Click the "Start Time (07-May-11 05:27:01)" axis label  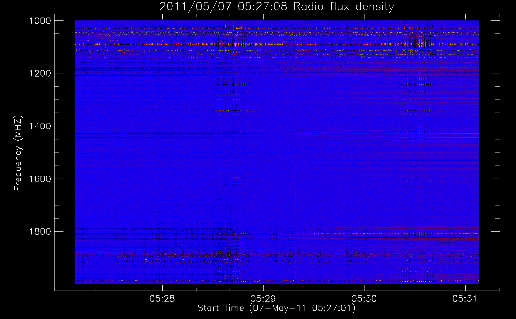pyautogui.click(x=276, y=308)
